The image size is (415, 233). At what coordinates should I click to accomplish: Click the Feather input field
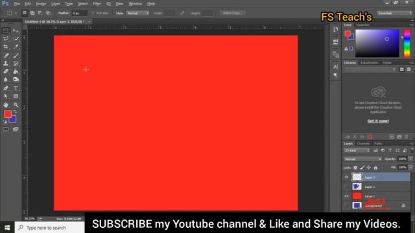[x=79, y=13]
